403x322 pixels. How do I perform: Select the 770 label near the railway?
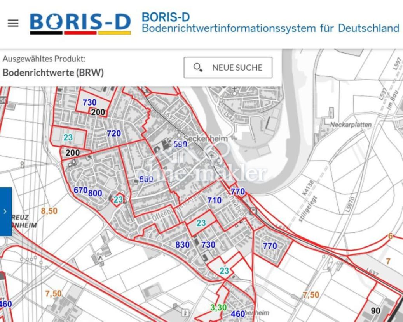pos(238,191)
